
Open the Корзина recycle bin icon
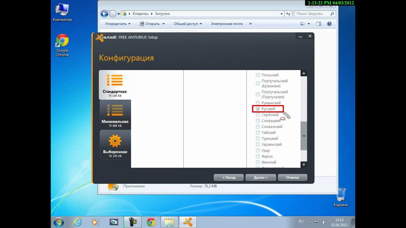coord(341,197)
